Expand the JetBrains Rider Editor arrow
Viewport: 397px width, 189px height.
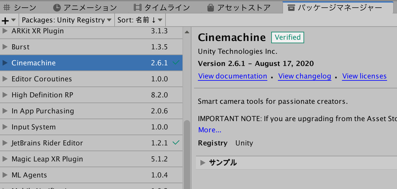[x=5, y=143]
